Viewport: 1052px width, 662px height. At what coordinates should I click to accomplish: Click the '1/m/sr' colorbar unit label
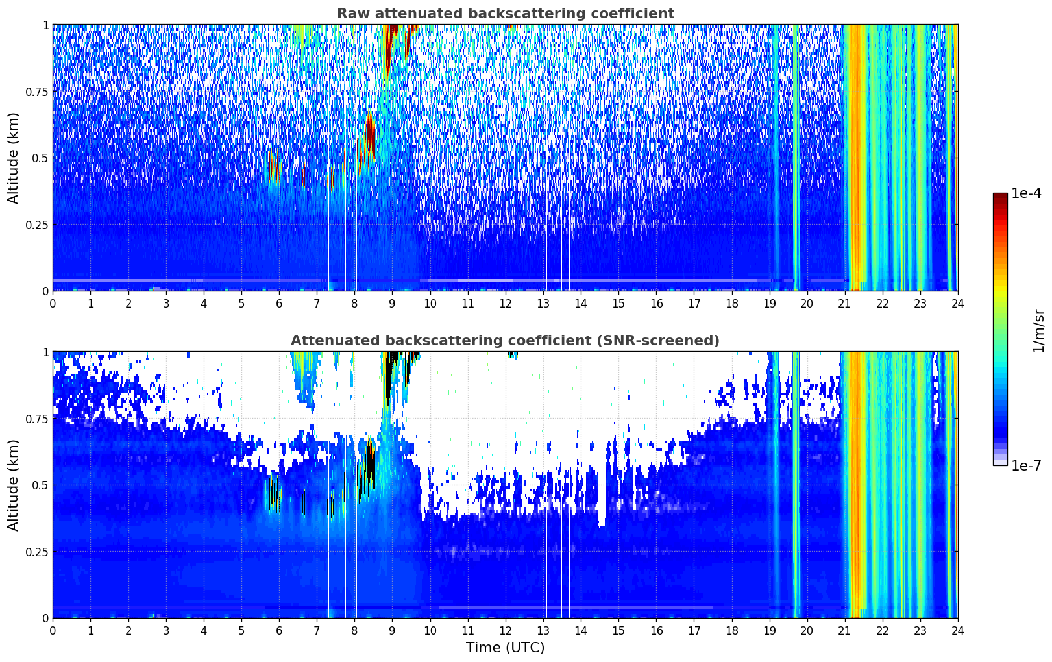(1038, 330)
